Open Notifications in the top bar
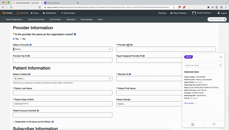Screen dimensions: 229x130 [x=49, y=13]
